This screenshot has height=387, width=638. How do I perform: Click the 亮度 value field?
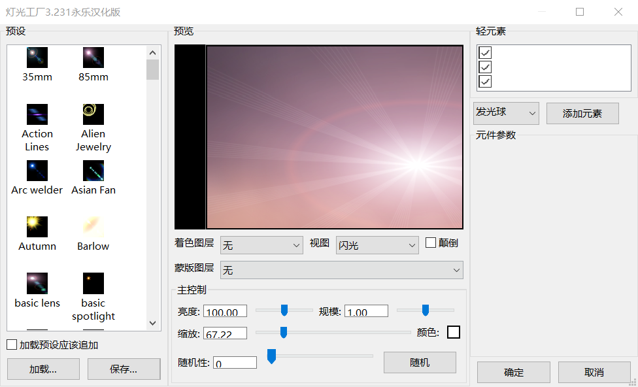tap(225, 311)
